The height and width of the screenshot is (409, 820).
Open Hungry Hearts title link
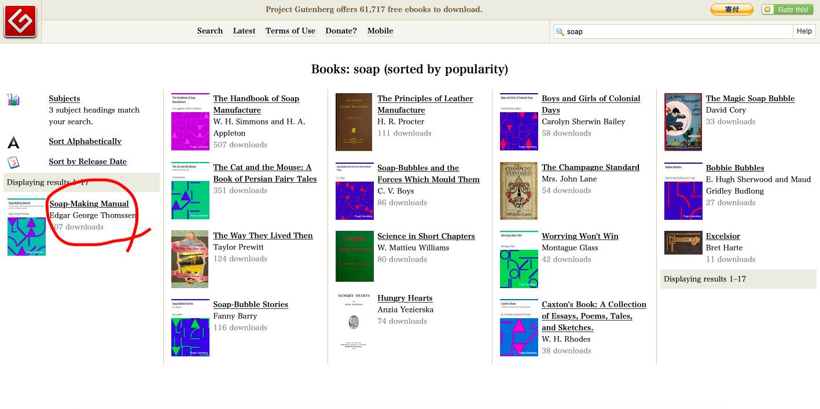[x=405, y=298]
